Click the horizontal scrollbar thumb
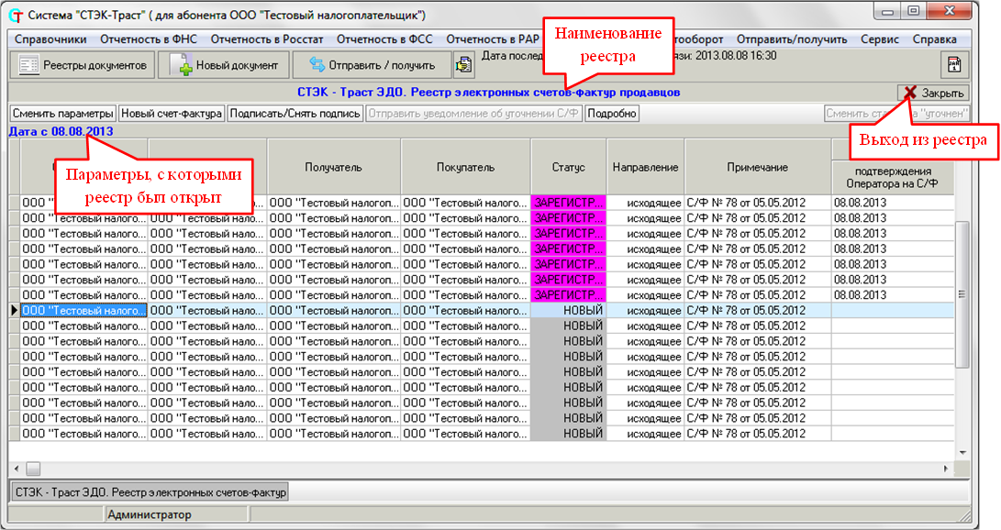Screen dimensions: 1001x530 (32, 469)
